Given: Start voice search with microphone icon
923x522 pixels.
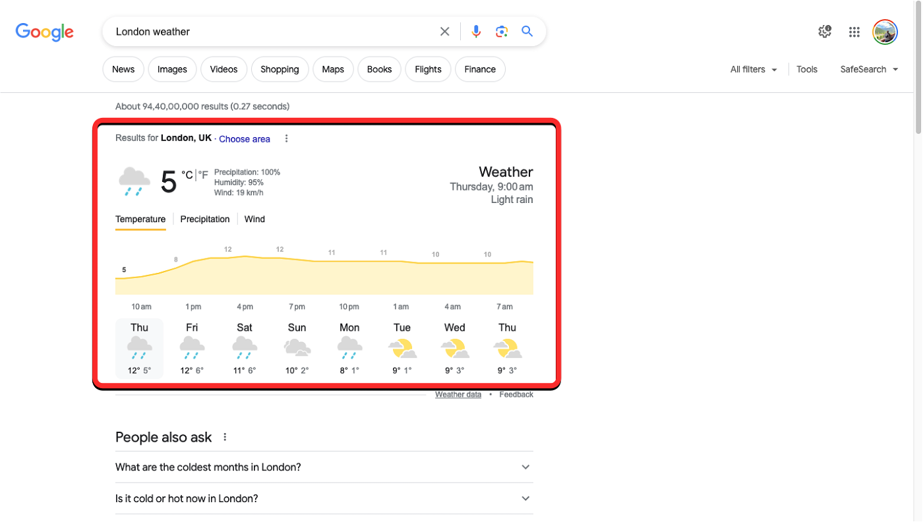Looking at the screenshot, I should [476, 32].
